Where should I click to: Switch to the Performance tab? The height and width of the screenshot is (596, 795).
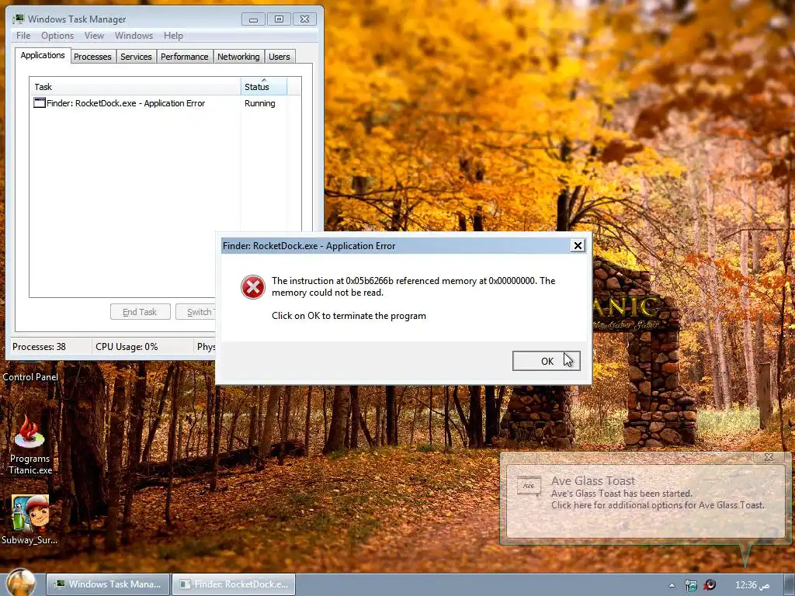coord(185,57)
